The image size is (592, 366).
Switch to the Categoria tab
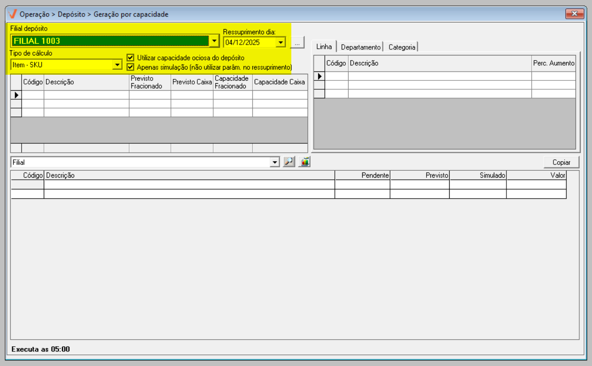(x=401, y=47)
